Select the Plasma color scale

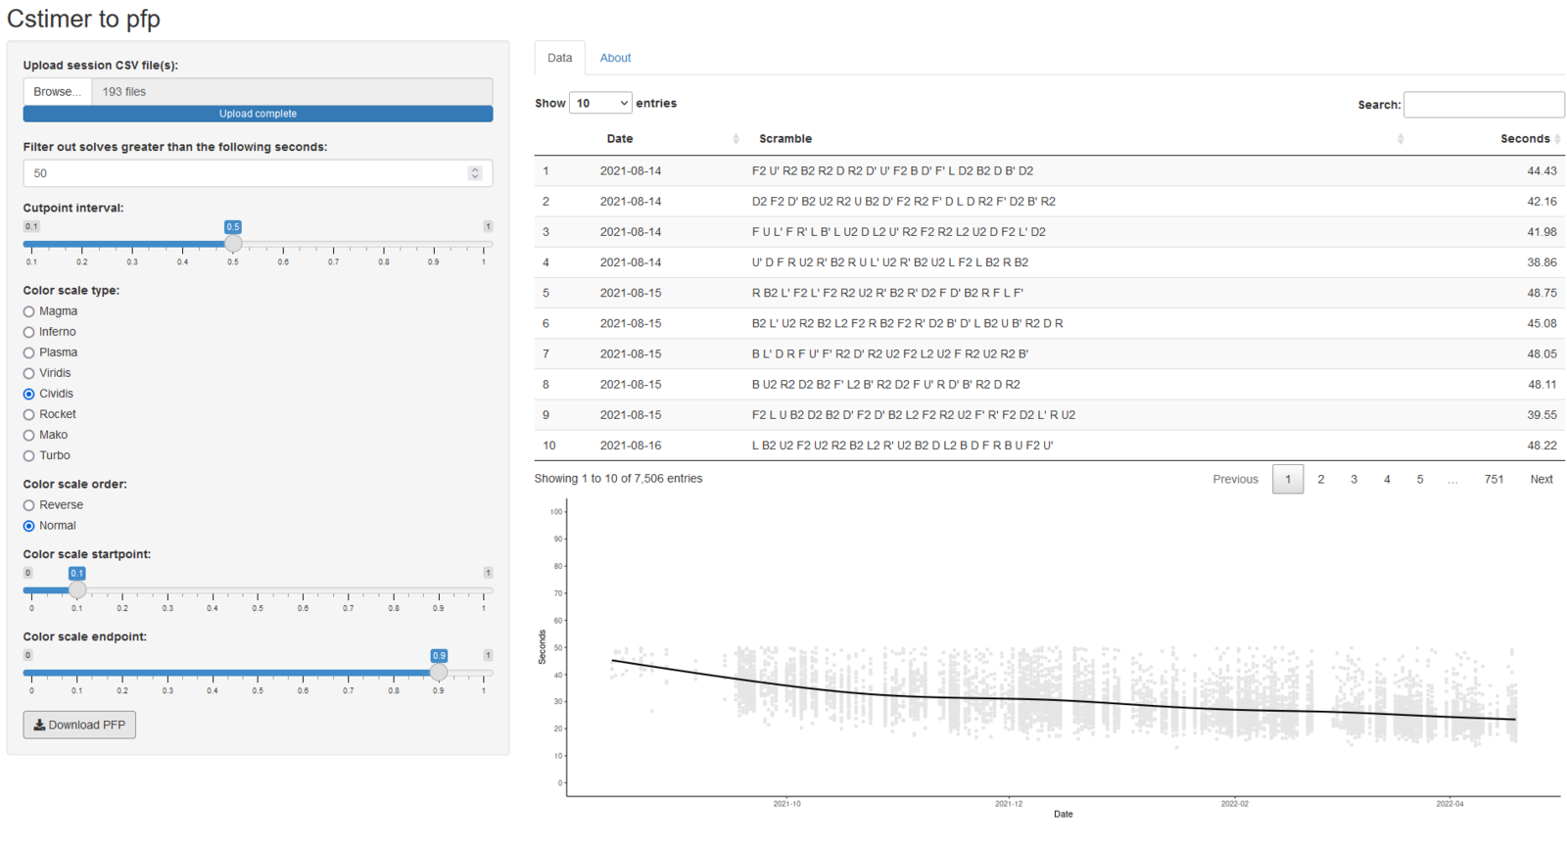click(x=28, y=352)
